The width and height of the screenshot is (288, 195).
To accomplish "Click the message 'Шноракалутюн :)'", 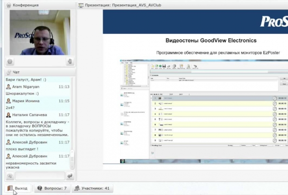I will (22, 93).
